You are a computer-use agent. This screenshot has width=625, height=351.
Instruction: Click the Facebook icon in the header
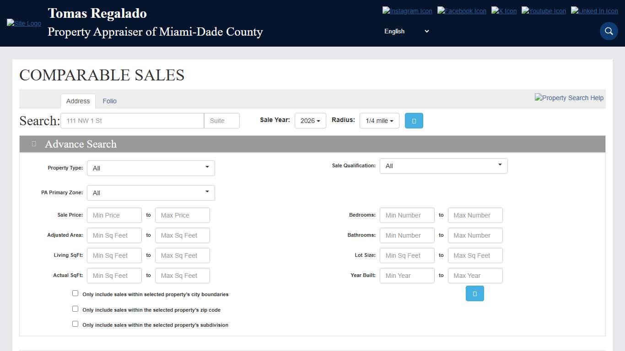(461, 11)
